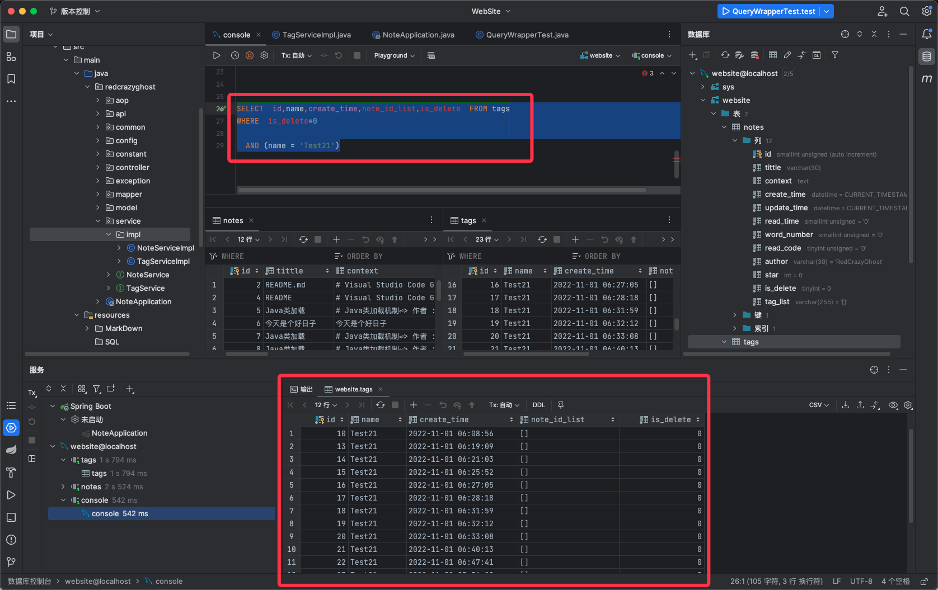Switch to the TagServiceImpl.java tab
The width and height of the screenshot is (938, 590).
(x=316, y=35)
